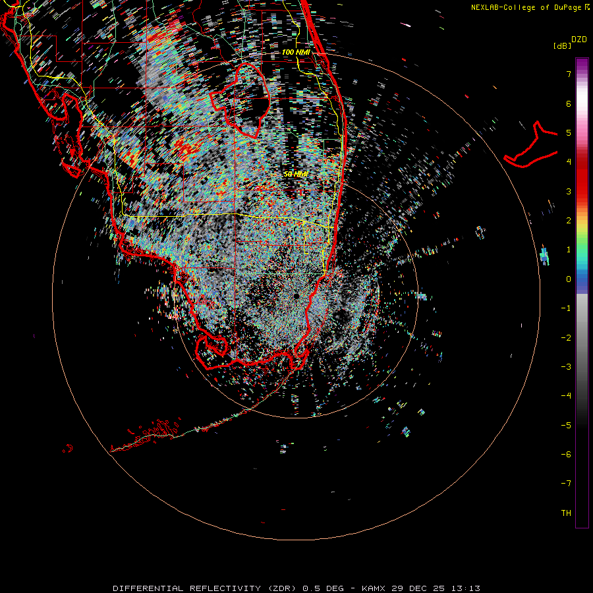Click the TH threshold label on scale
This screenshot has height=593, width=593.
coord(566,513)
